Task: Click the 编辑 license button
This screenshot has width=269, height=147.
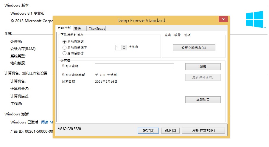Action: pyautogui.click(x=203, y=66)
